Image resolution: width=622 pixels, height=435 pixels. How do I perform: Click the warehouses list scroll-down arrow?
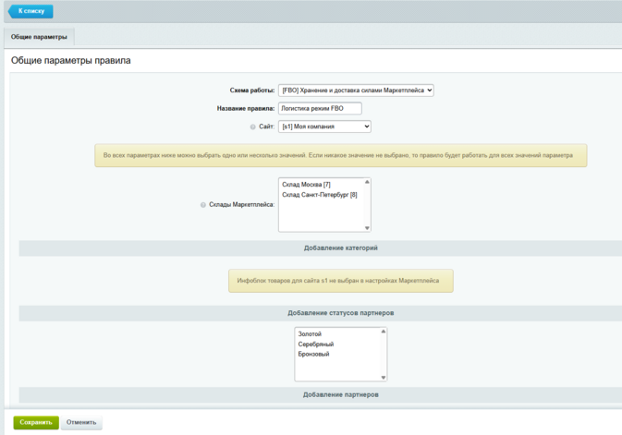[367, 227]
